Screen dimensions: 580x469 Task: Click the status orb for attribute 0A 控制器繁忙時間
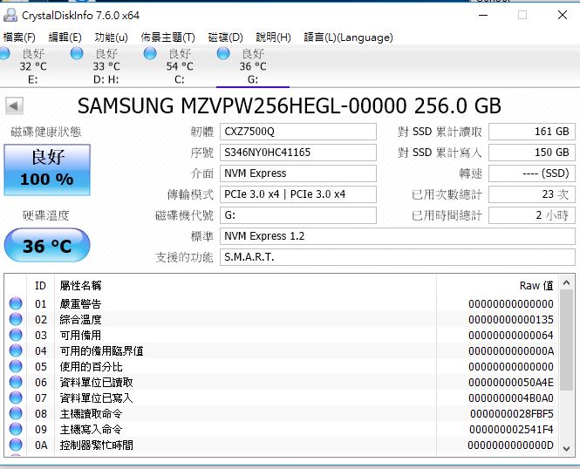[x=16, y=445]
